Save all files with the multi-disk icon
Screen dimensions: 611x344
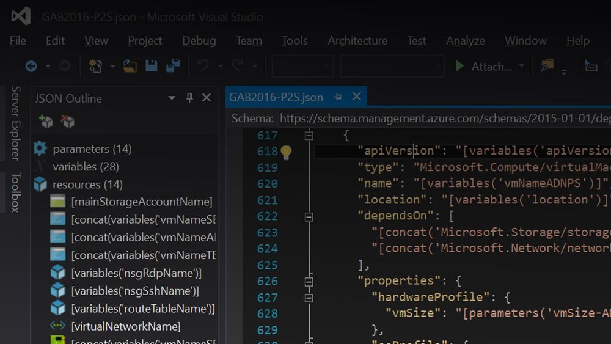click(173, 66)
